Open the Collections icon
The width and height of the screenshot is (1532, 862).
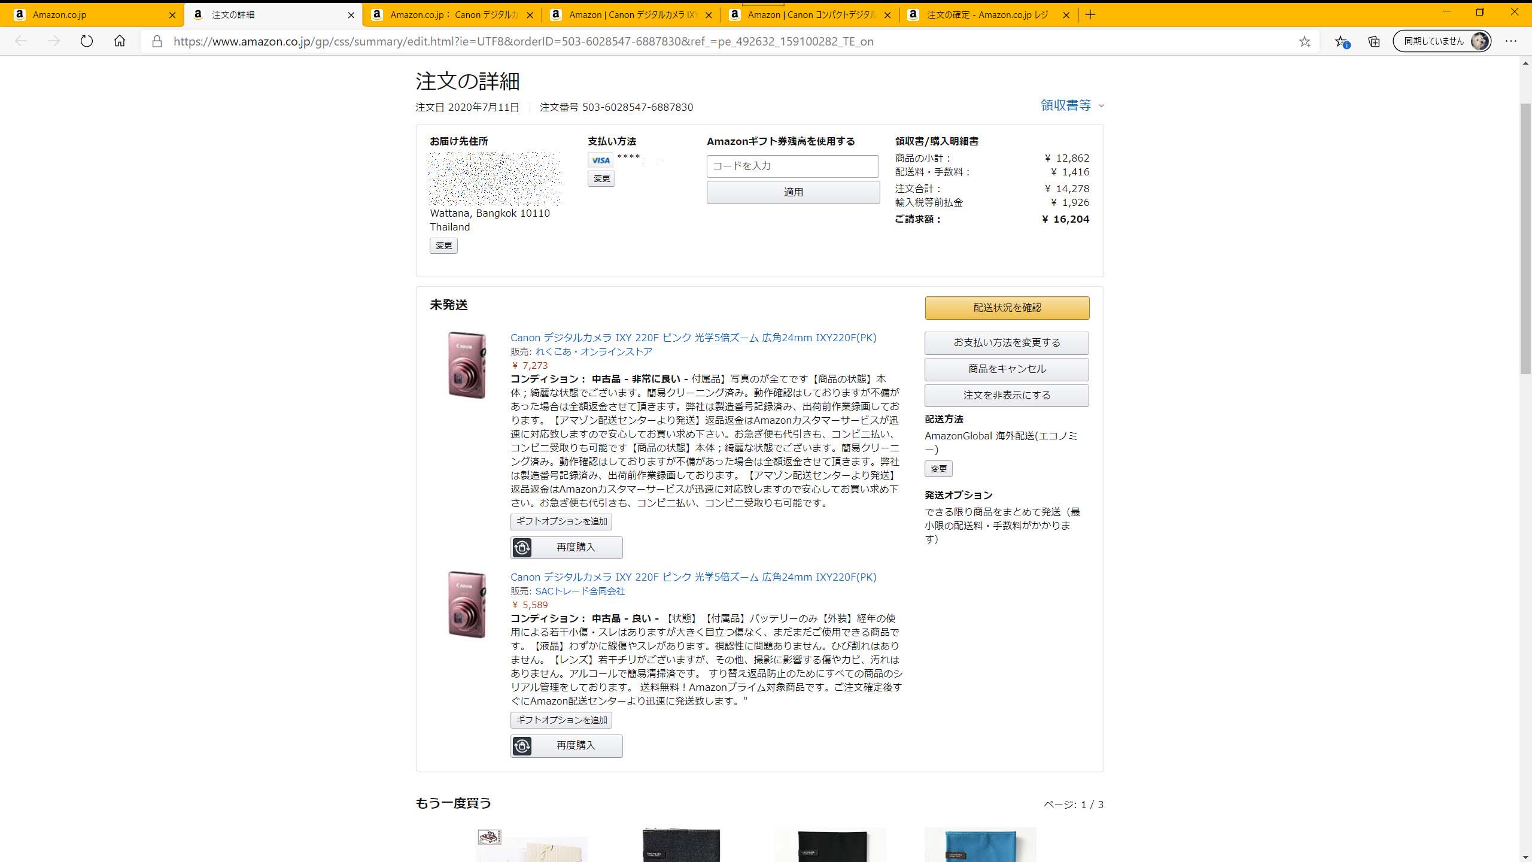click(1374, 41)
